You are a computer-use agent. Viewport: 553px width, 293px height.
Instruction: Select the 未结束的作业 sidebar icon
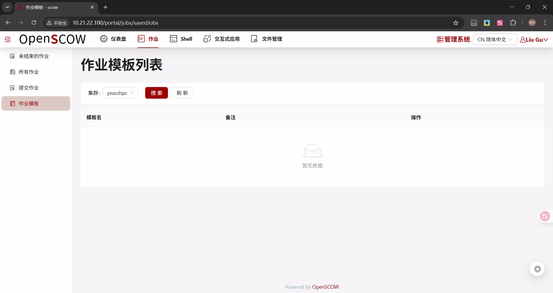tap(12, 56)
